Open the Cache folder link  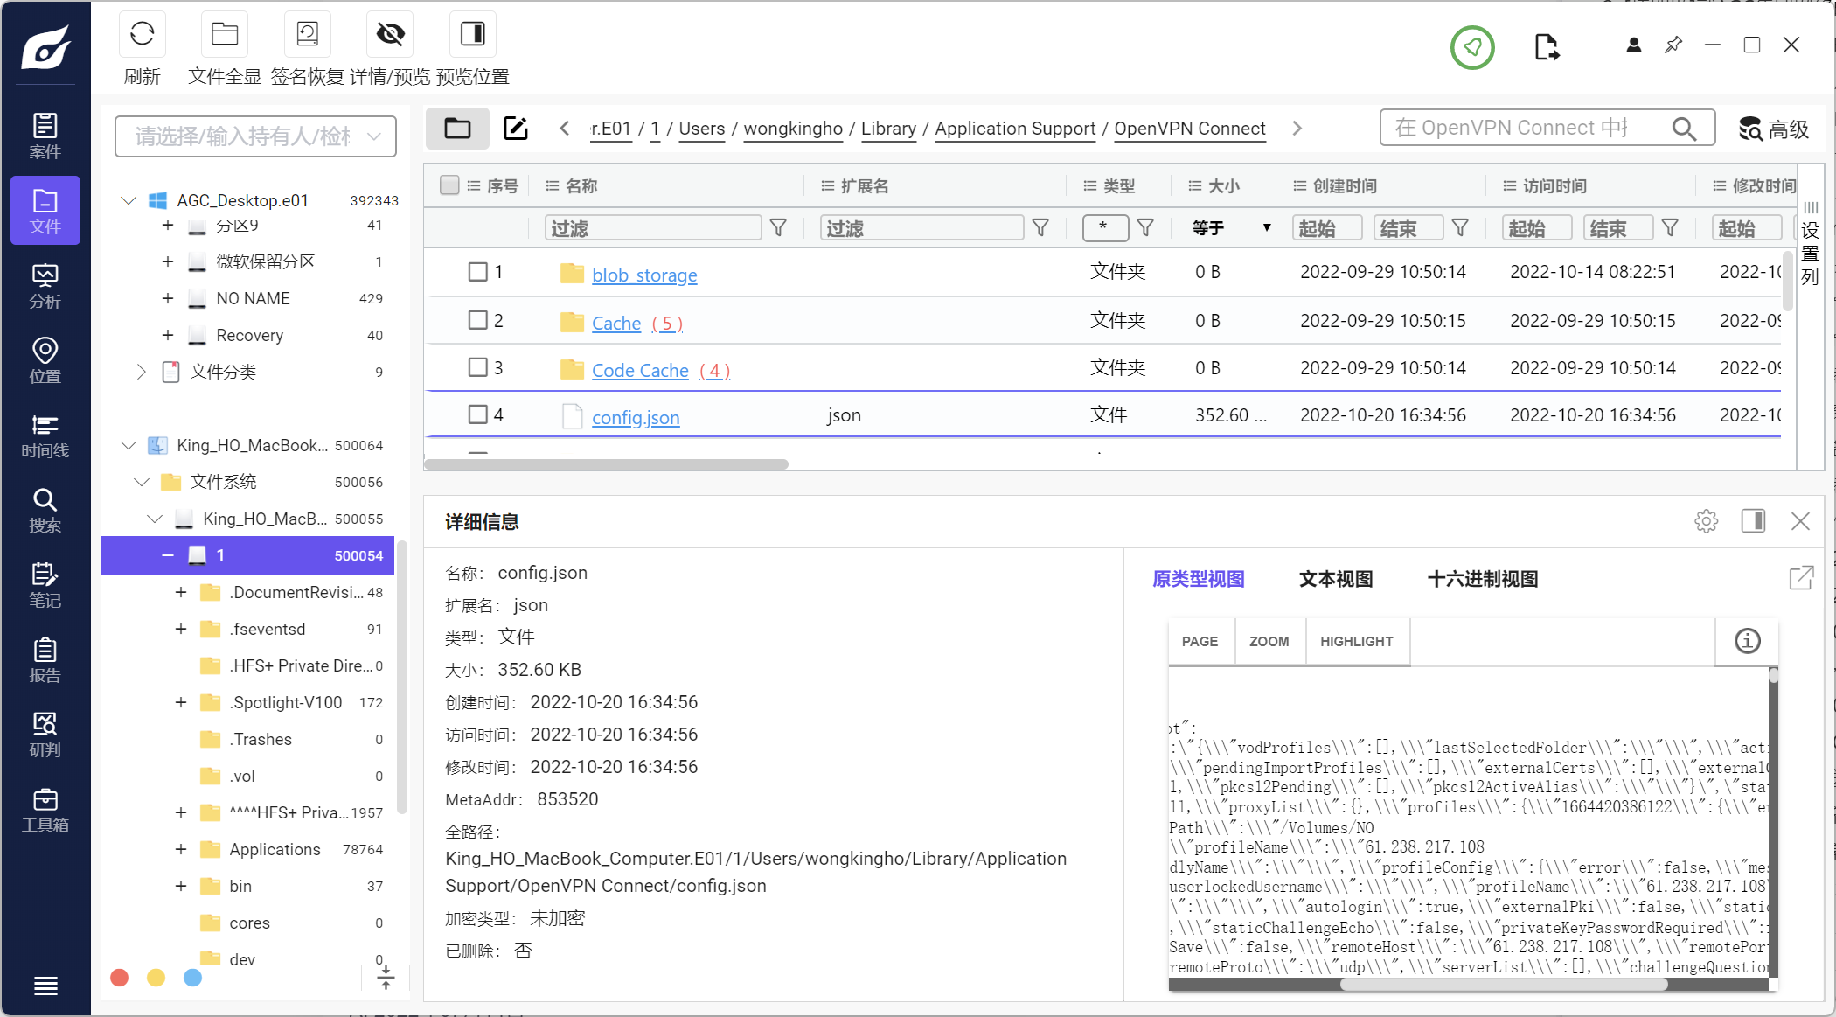[616, 323]
